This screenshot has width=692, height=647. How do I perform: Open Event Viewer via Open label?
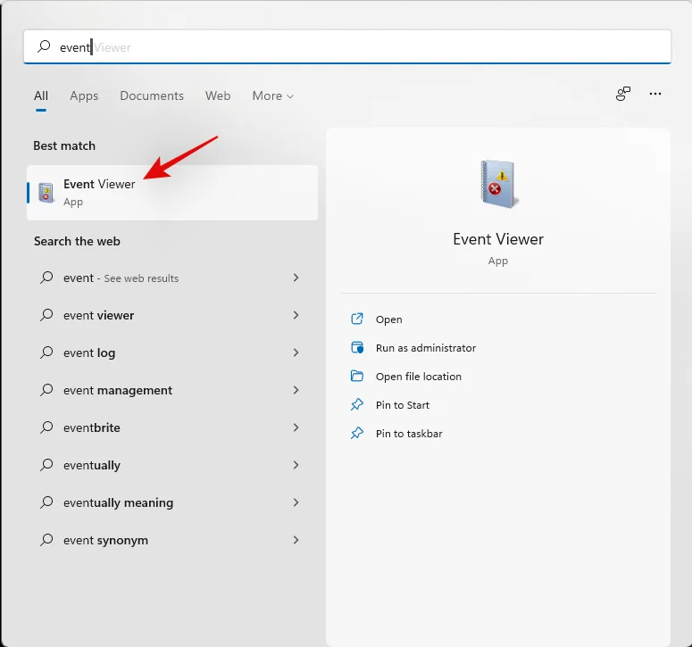point(388,319)
